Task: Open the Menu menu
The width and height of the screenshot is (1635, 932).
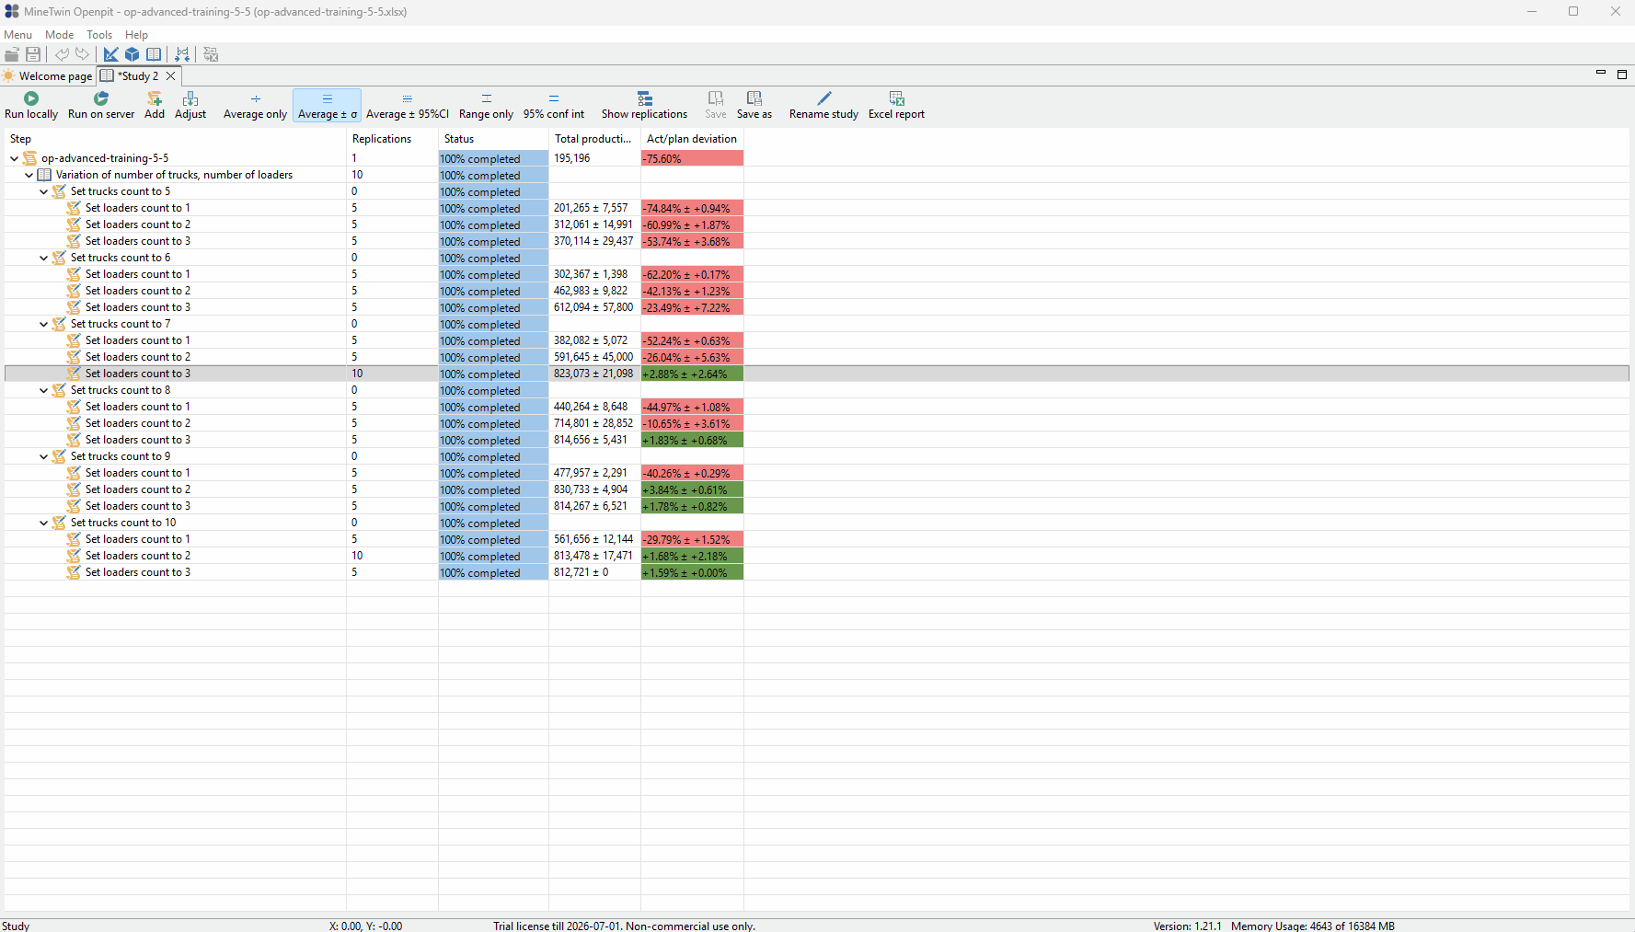Action: point(17,35)
